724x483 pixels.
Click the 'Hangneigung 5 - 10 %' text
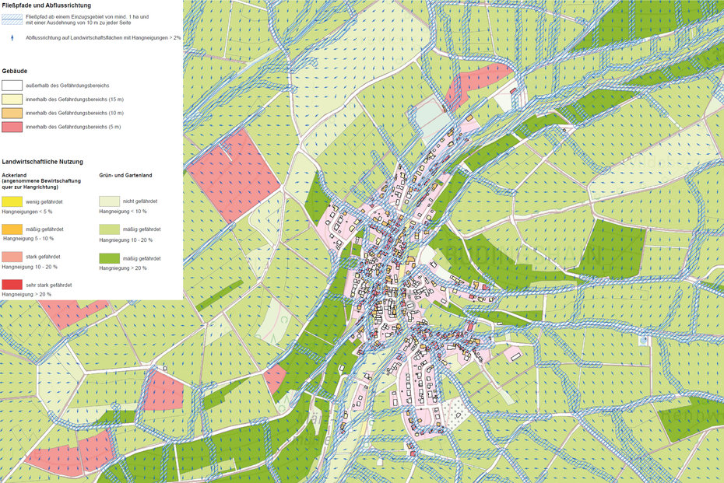point(29,239)
